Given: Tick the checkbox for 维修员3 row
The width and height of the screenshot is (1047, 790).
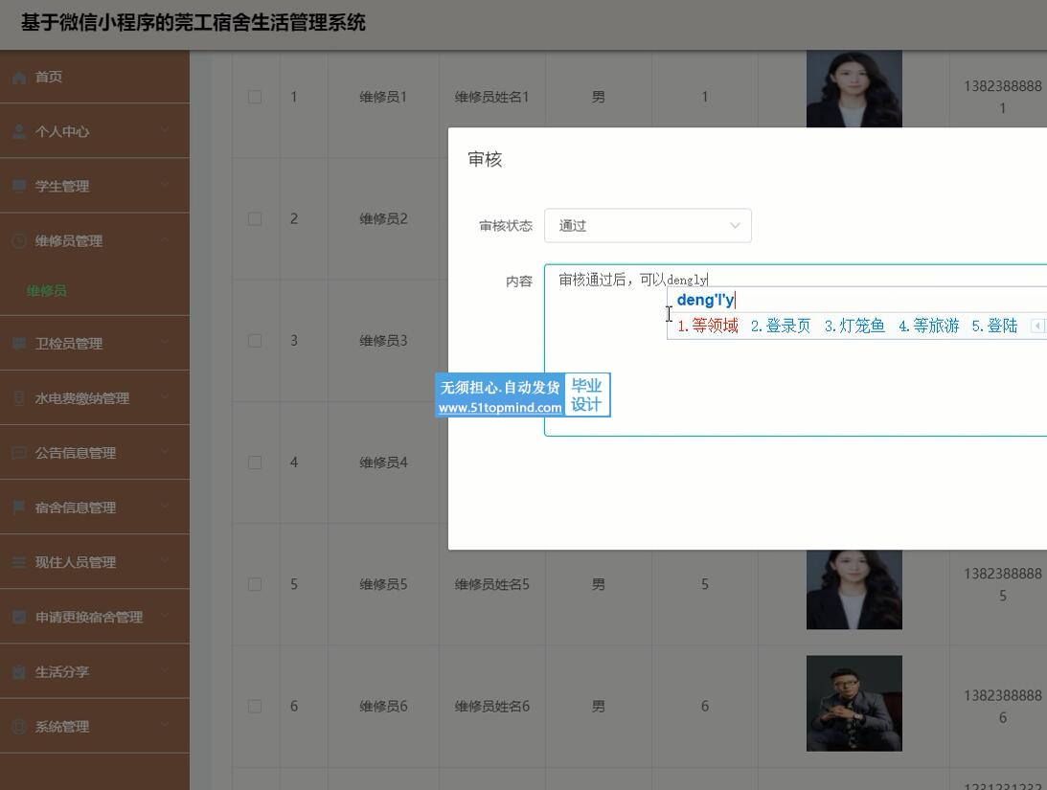Looking at the screenshot, I should click(255, 340).
